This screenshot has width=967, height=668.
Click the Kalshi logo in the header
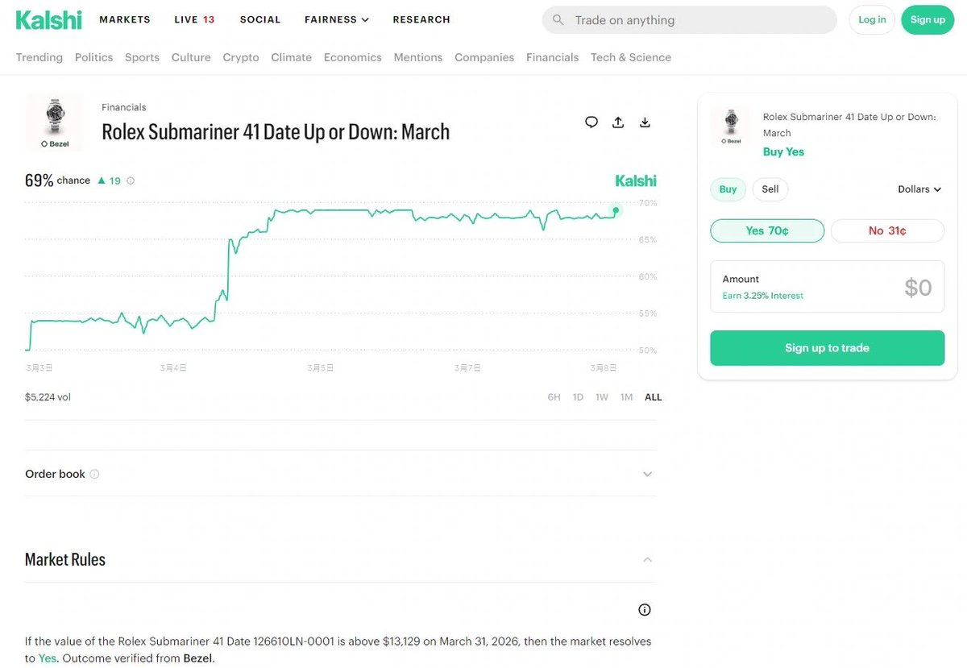48,20
